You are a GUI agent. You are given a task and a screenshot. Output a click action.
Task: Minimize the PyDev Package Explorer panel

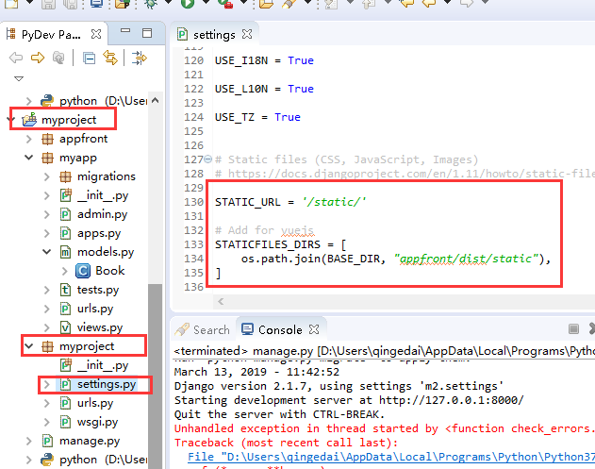point(125,31)
